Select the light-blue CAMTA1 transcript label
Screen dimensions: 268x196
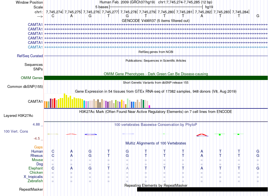tap(35, 47)
